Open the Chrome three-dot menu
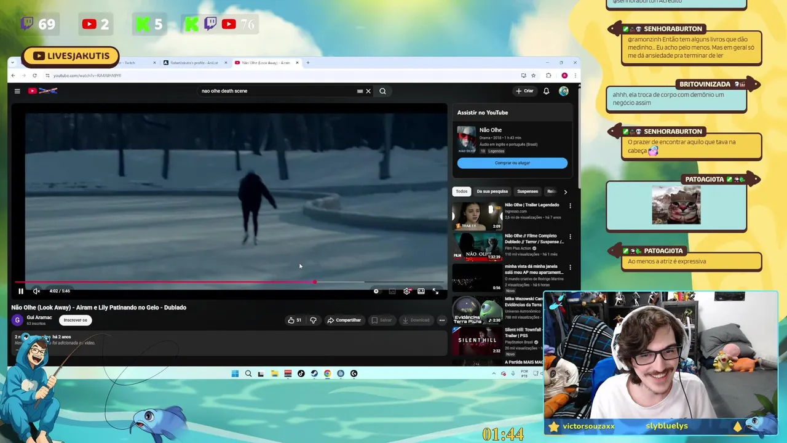 point(575,75)
